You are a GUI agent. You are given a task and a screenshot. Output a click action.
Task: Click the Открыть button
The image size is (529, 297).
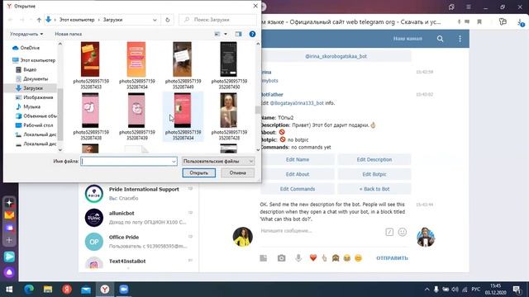(x=199, y=172)
